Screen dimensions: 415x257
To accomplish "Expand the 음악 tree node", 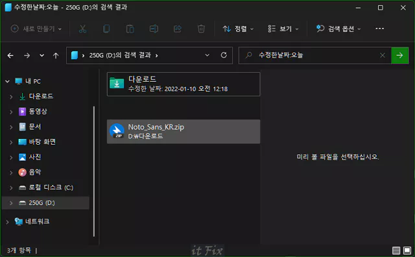I will point(11,173).
